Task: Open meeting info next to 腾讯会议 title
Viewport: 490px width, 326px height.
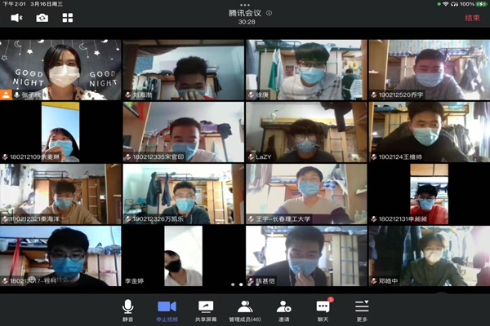Action: click(x=269, y=13)
